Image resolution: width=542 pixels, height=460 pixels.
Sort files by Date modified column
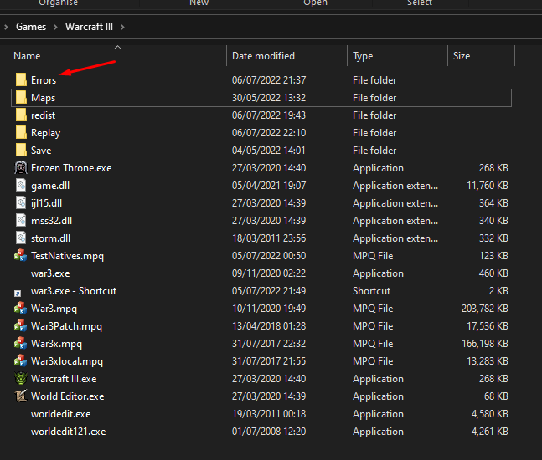[263, 56]
